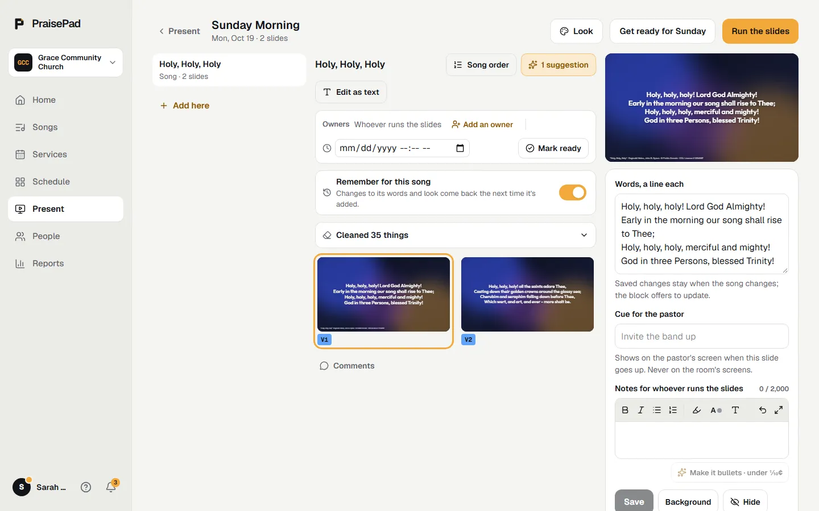The image size is (819, 511).
Task: Focus the Cue for the pastor field
Action: pos(702,336)
